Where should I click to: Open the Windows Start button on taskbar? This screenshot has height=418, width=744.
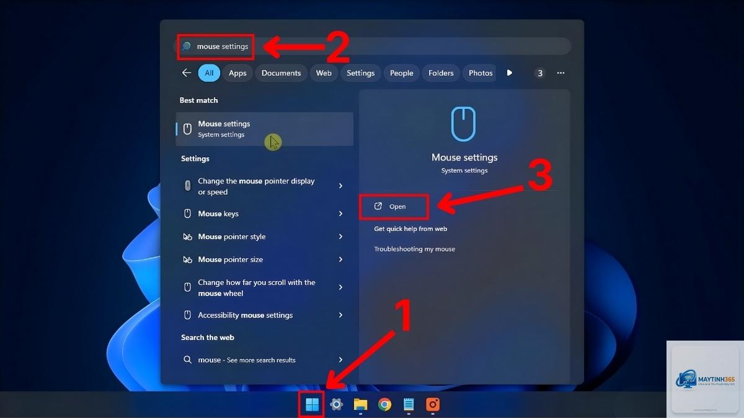click(x=312, y=405)
